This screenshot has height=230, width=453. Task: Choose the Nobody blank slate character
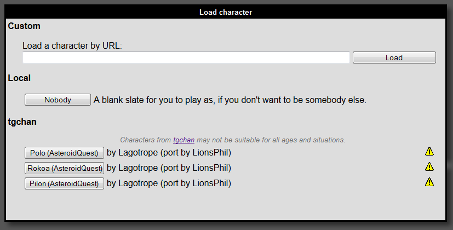[58, 100]
